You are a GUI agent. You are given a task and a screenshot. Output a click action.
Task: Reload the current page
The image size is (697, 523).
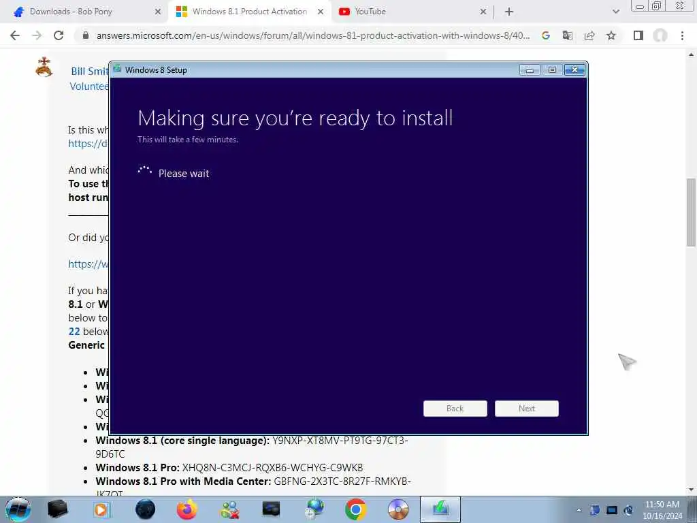pyautogui.click(x=59, y=35)
